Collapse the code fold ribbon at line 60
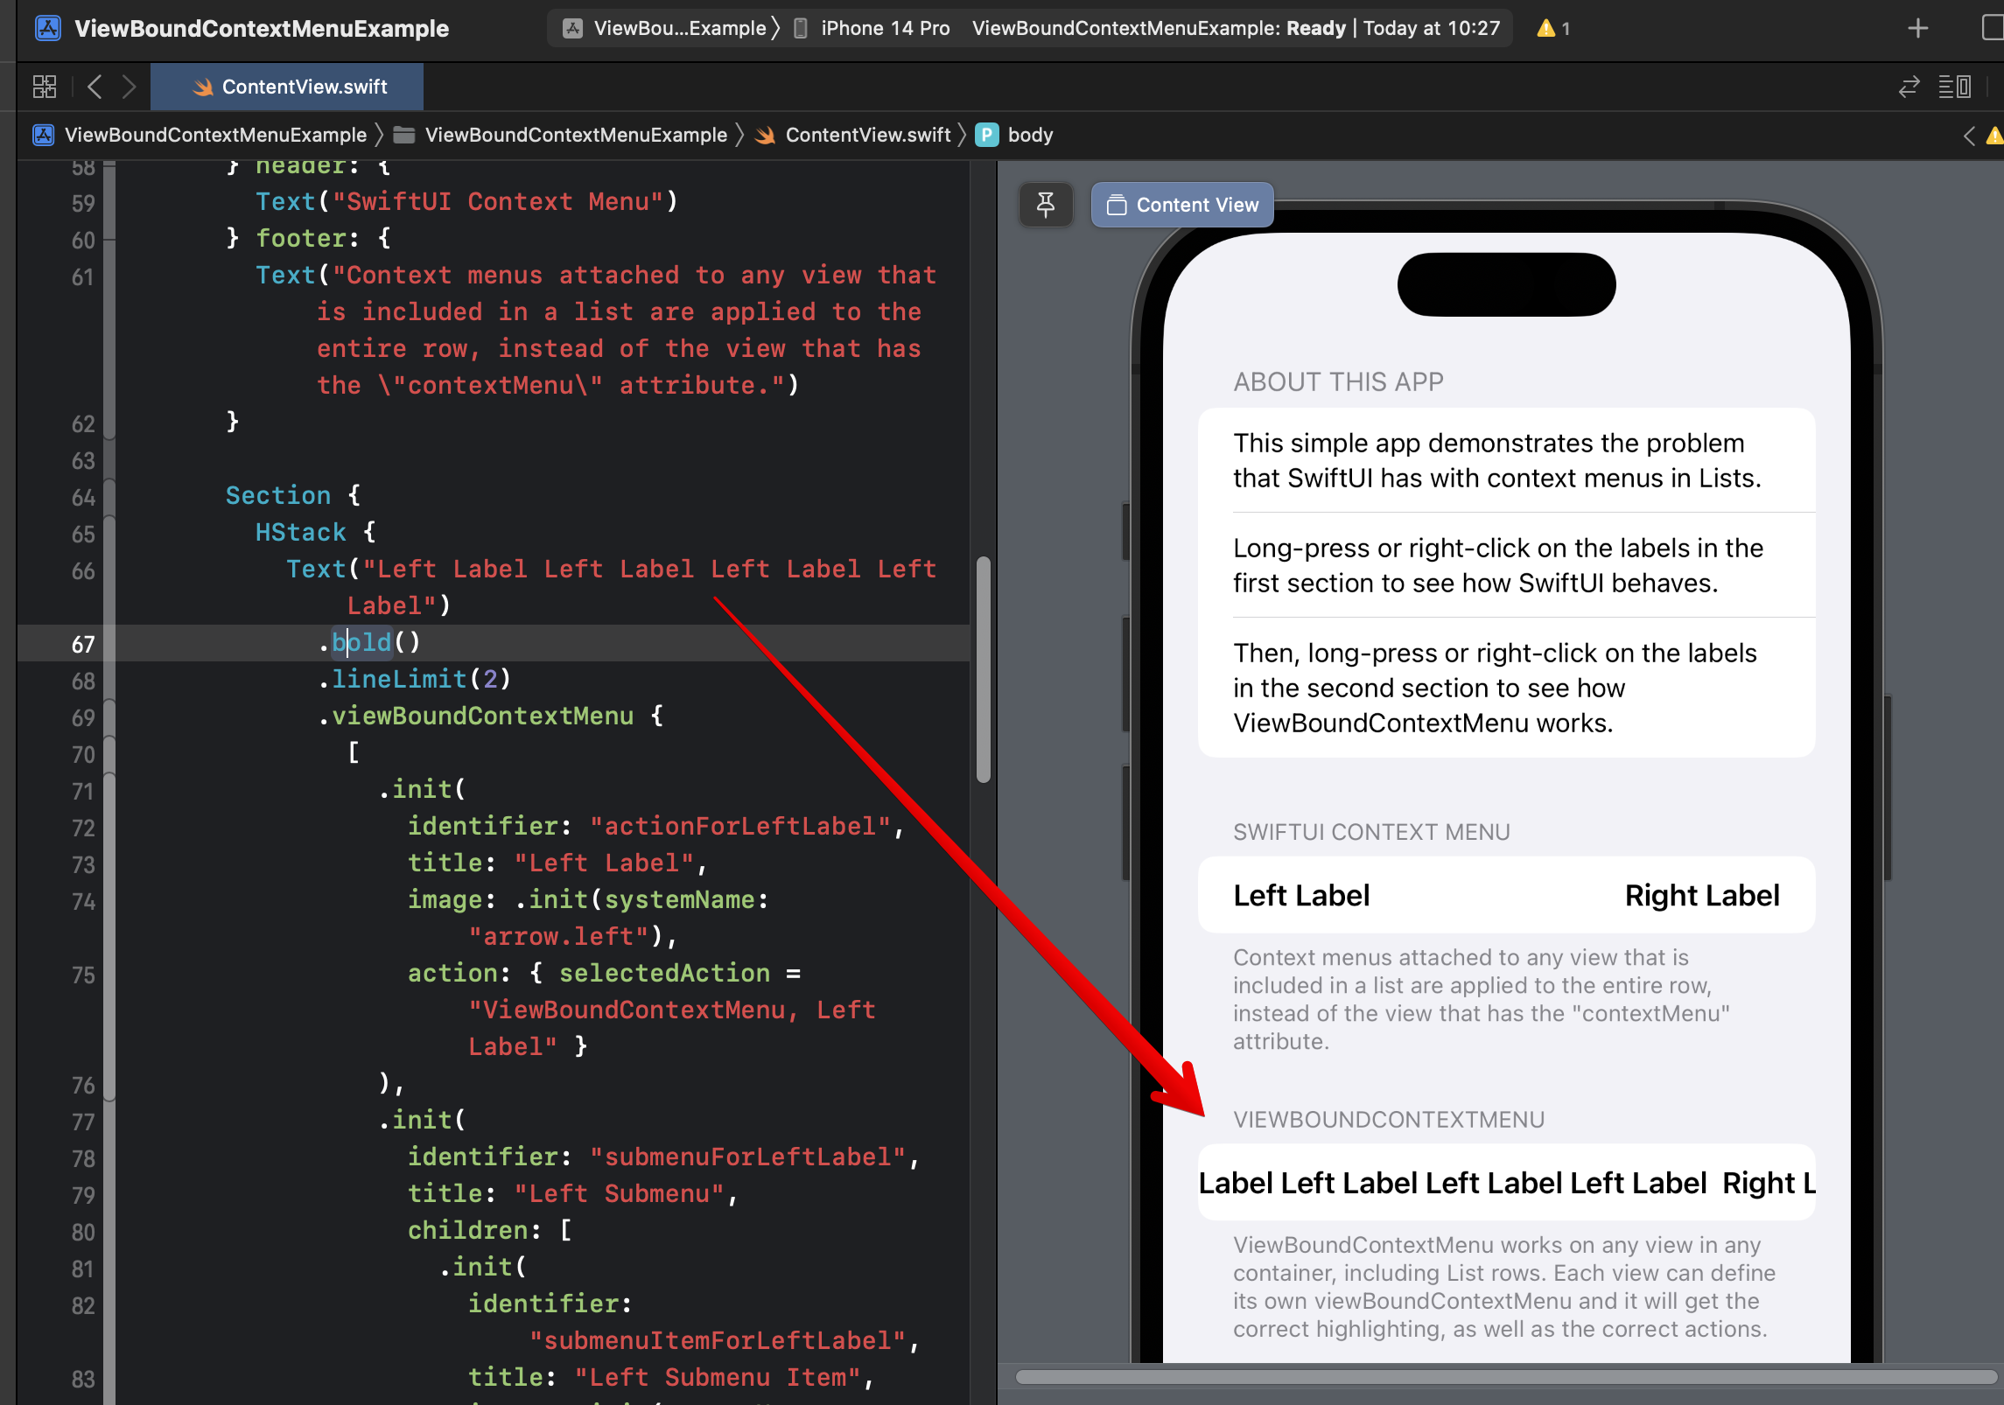The width and height of the screenshot is (2004, 1405). (x=109, y=240)
